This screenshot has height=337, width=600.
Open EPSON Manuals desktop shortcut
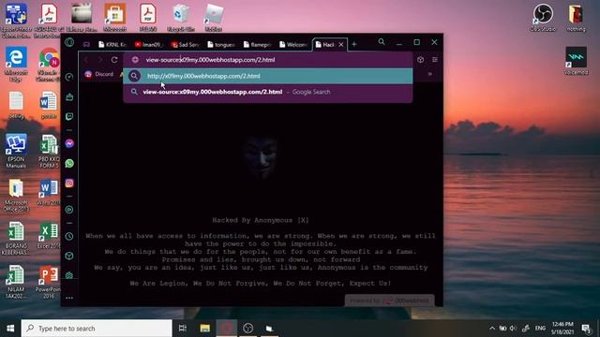coord(16,151)
